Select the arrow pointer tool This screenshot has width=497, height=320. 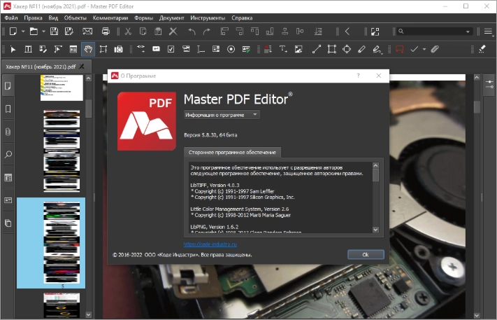(x=13, y=50)
